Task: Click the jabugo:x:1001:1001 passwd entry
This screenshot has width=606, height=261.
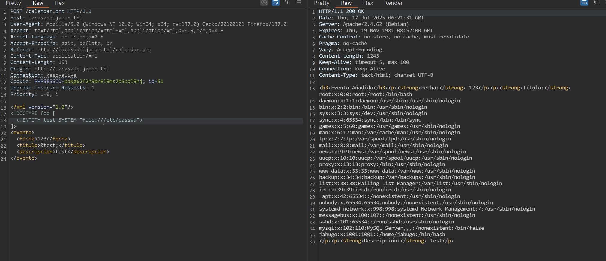Action: [382, 235]
